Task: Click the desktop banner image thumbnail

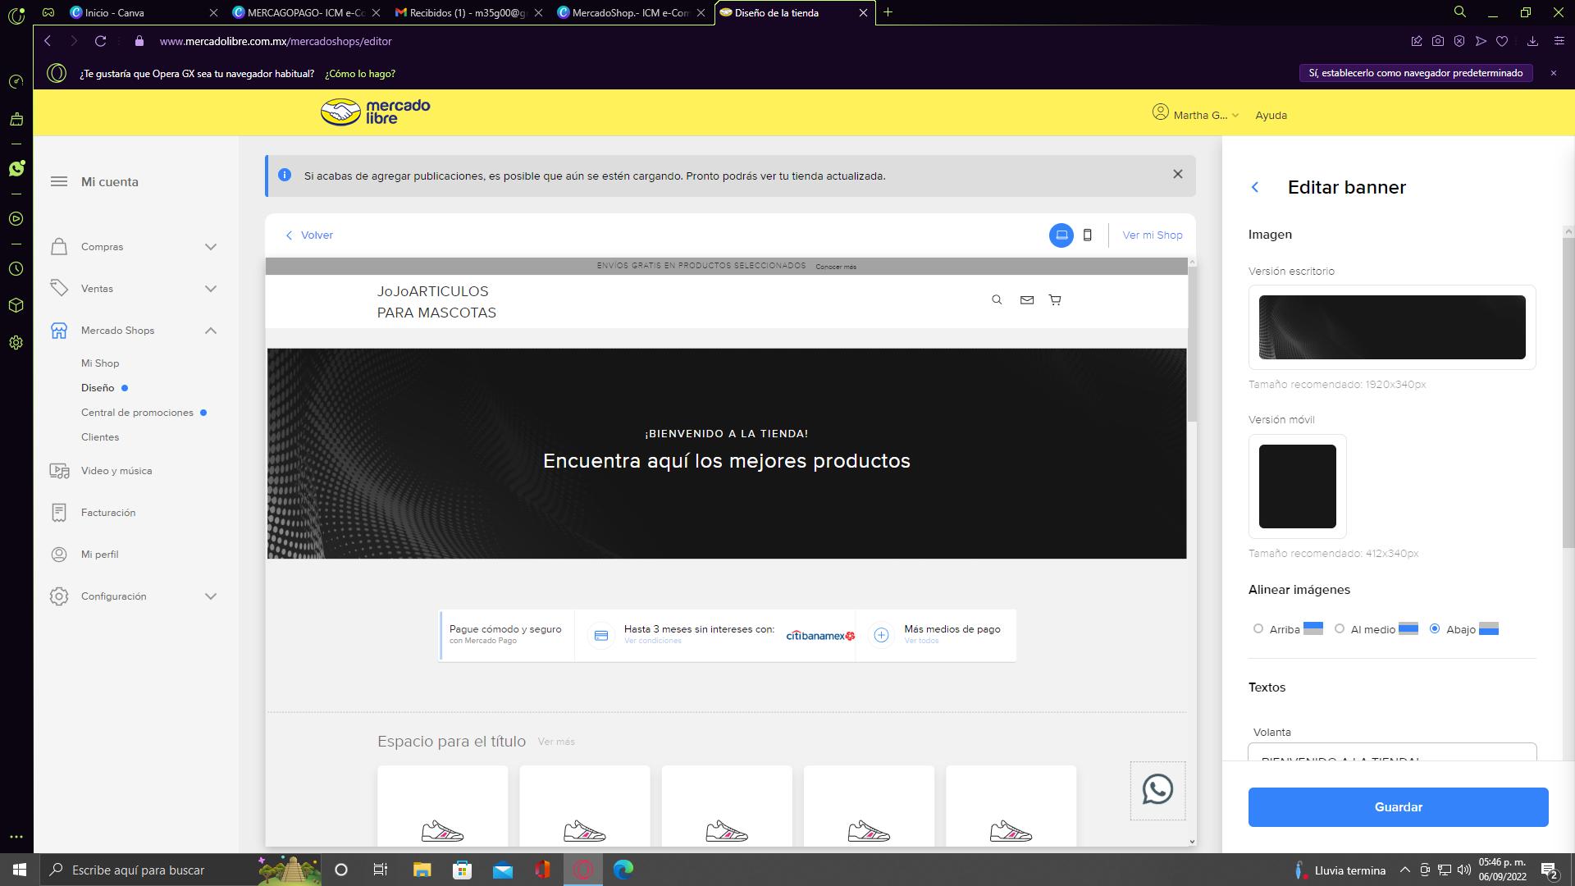Action: 1391,327
